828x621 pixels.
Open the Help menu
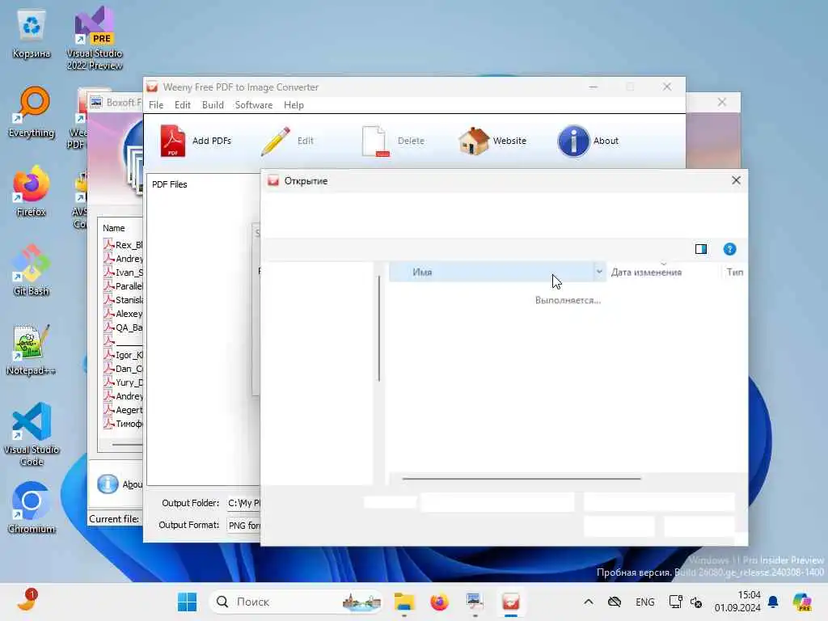[294, 105]
